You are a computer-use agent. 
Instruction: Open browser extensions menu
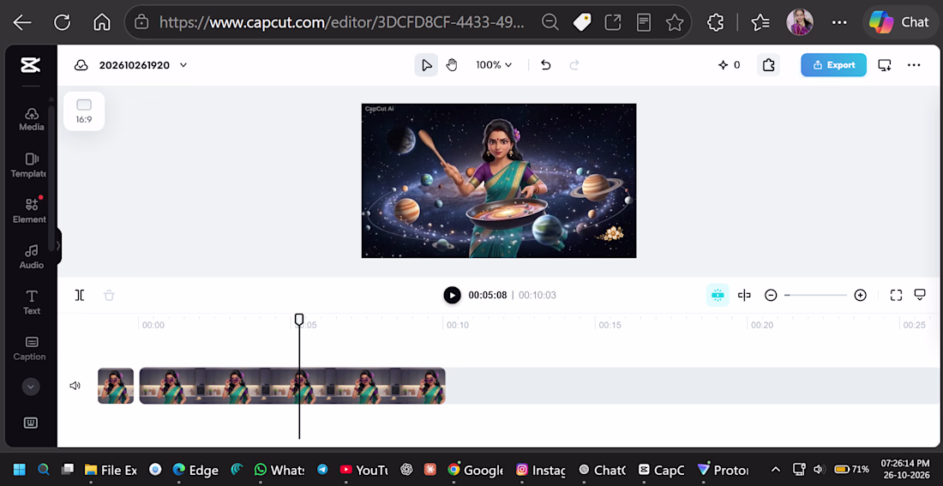click(715, 22)
